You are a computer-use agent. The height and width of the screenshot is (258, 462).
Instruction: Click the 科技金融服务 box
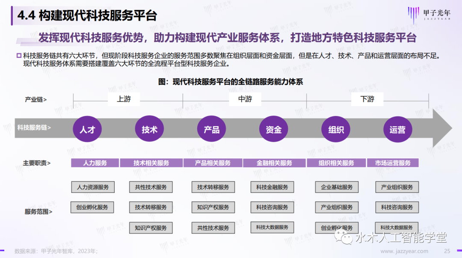272,187
